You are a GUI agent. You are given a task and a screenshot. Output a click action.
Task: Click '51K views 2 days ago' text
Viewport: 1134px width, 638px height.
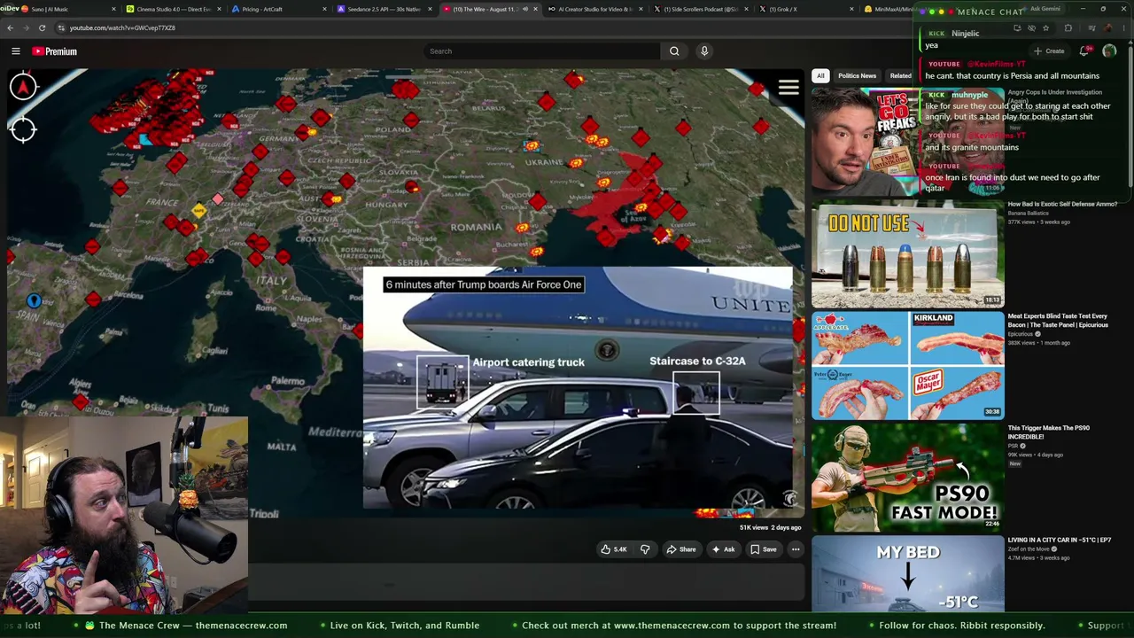pos(770,528)
